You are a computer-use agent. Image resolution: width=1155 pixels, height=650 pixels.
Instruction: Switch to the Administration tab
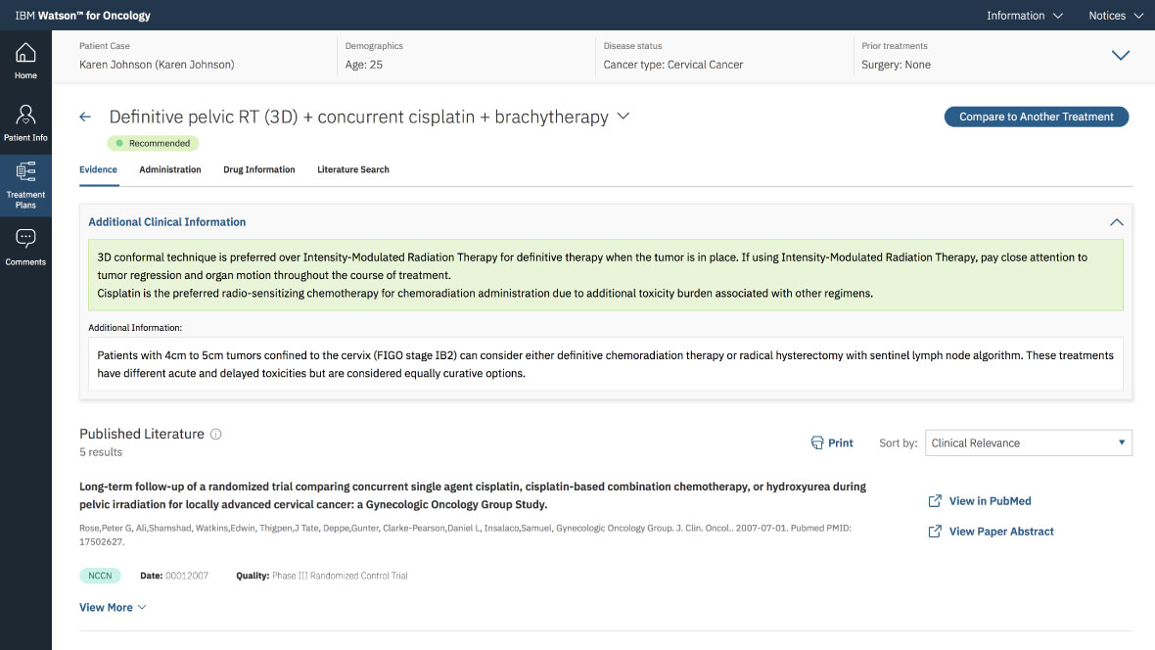tap(170, 169)
